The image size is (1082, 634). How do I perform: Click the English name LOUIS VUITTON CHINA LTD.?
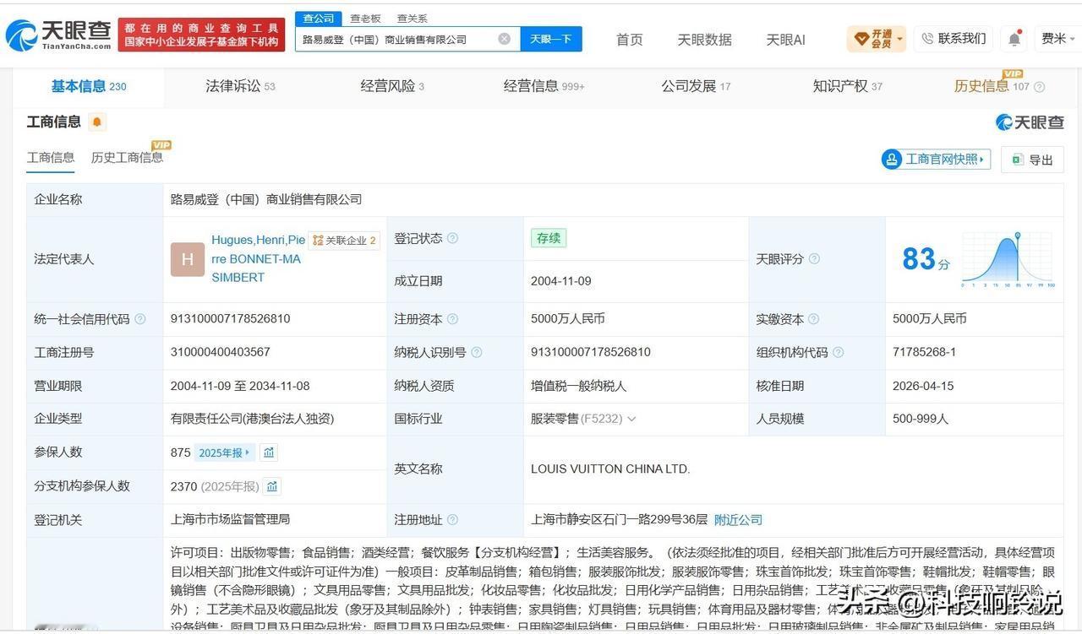(x=610, y=469)
